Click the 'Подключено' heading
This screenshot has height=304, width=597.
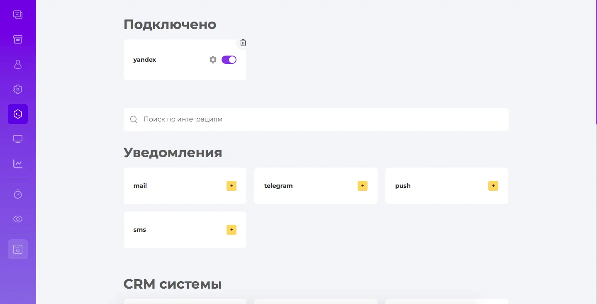point(170,24)
